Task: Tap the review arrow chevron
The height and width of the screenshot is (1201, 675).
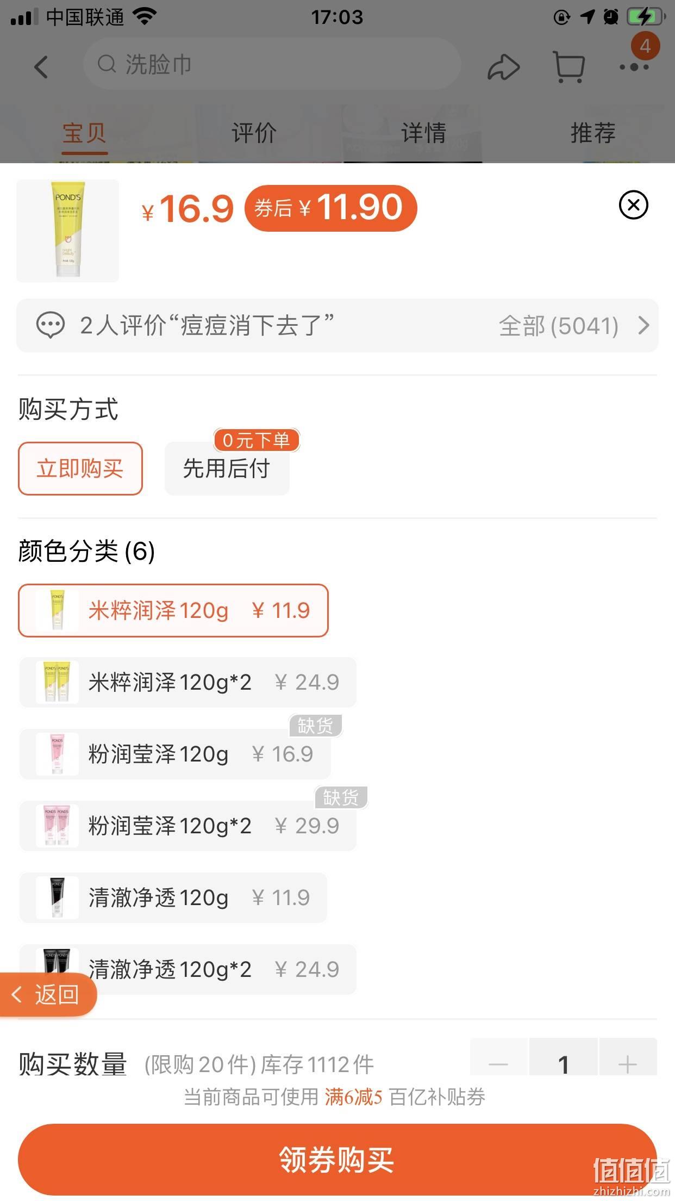Action: (643, 326)
